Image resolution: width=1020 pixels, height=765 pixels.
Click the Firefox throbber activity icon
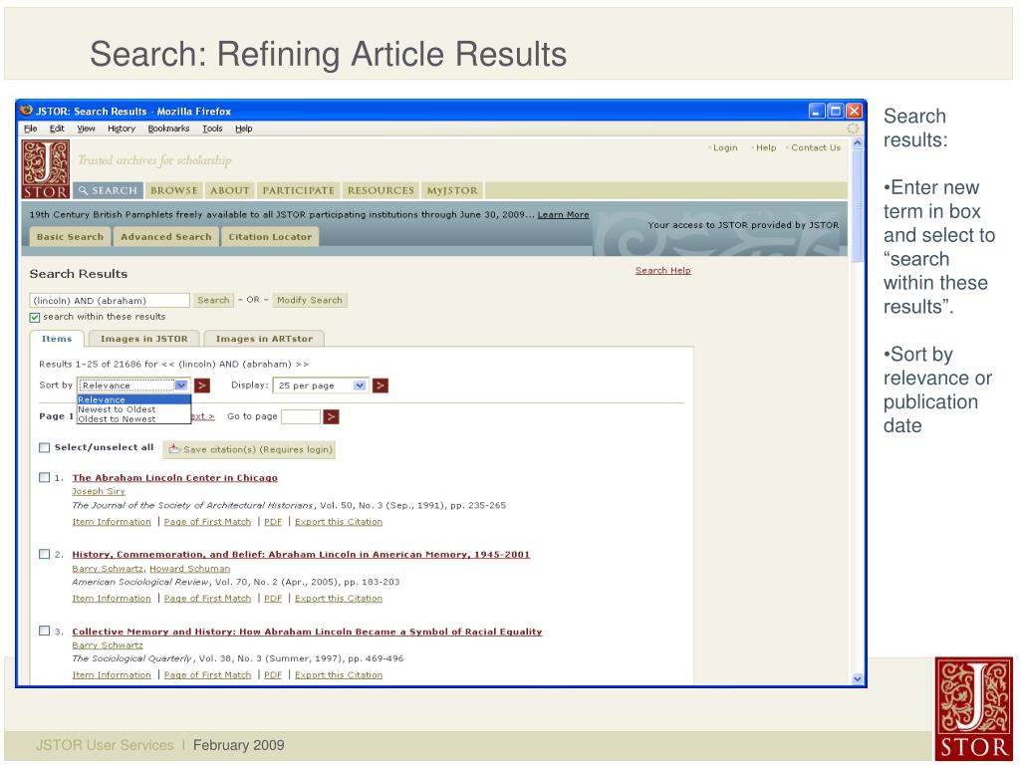[x=853, y=128]
